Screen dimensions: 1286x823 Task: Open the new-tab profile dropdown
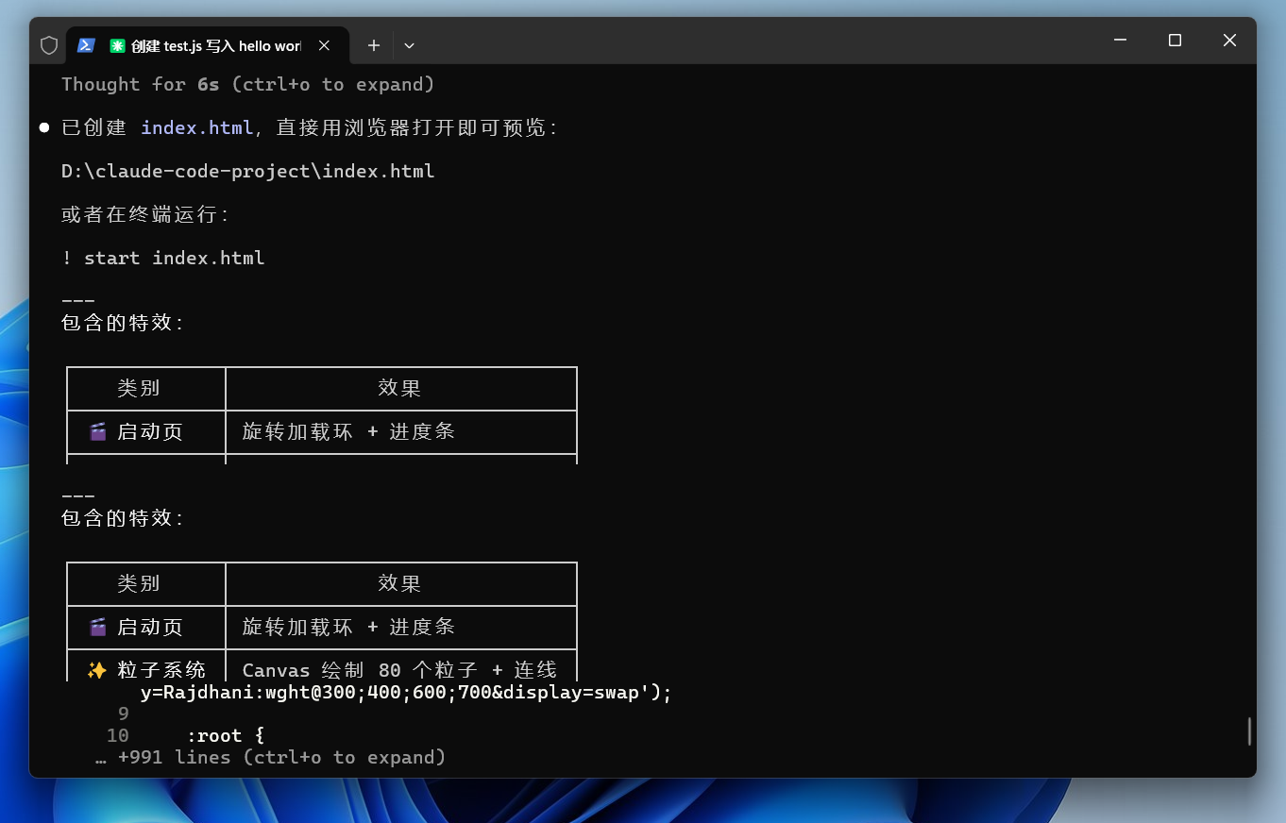pos(409,45)
